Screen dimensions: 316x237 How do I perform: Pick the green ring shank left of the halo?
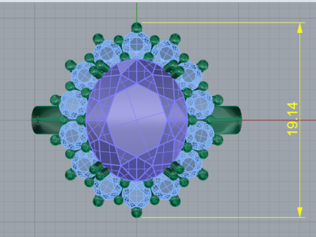pyautogui.click(x=45, y=120)
